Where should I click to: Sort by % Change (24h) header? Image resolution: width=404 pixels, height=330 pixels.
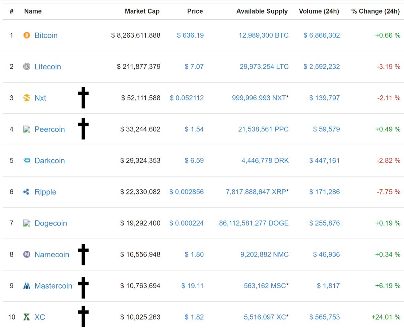[x=375, y=11]
